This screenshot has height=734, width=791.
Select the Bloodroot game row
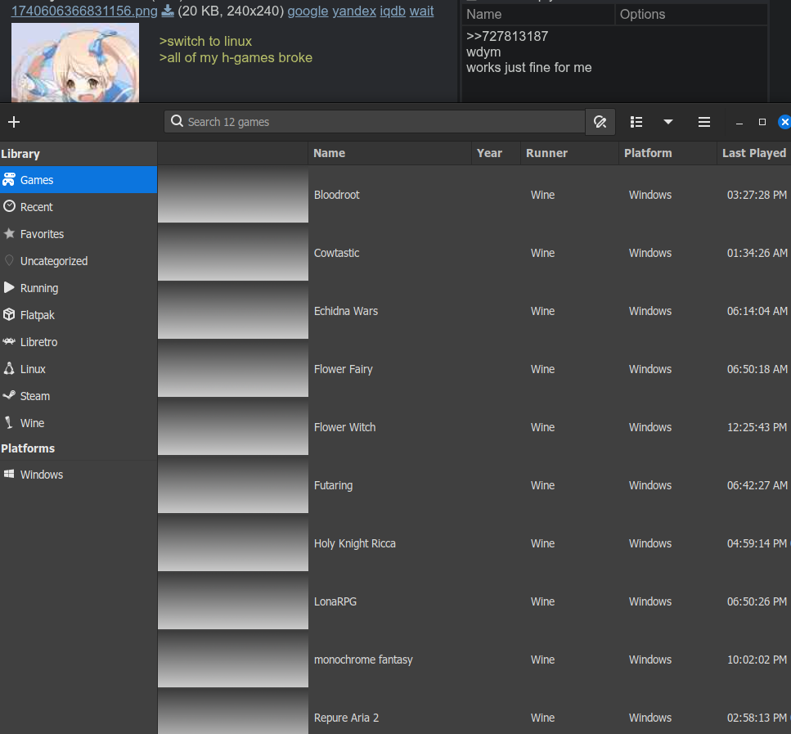pos(474,195)
